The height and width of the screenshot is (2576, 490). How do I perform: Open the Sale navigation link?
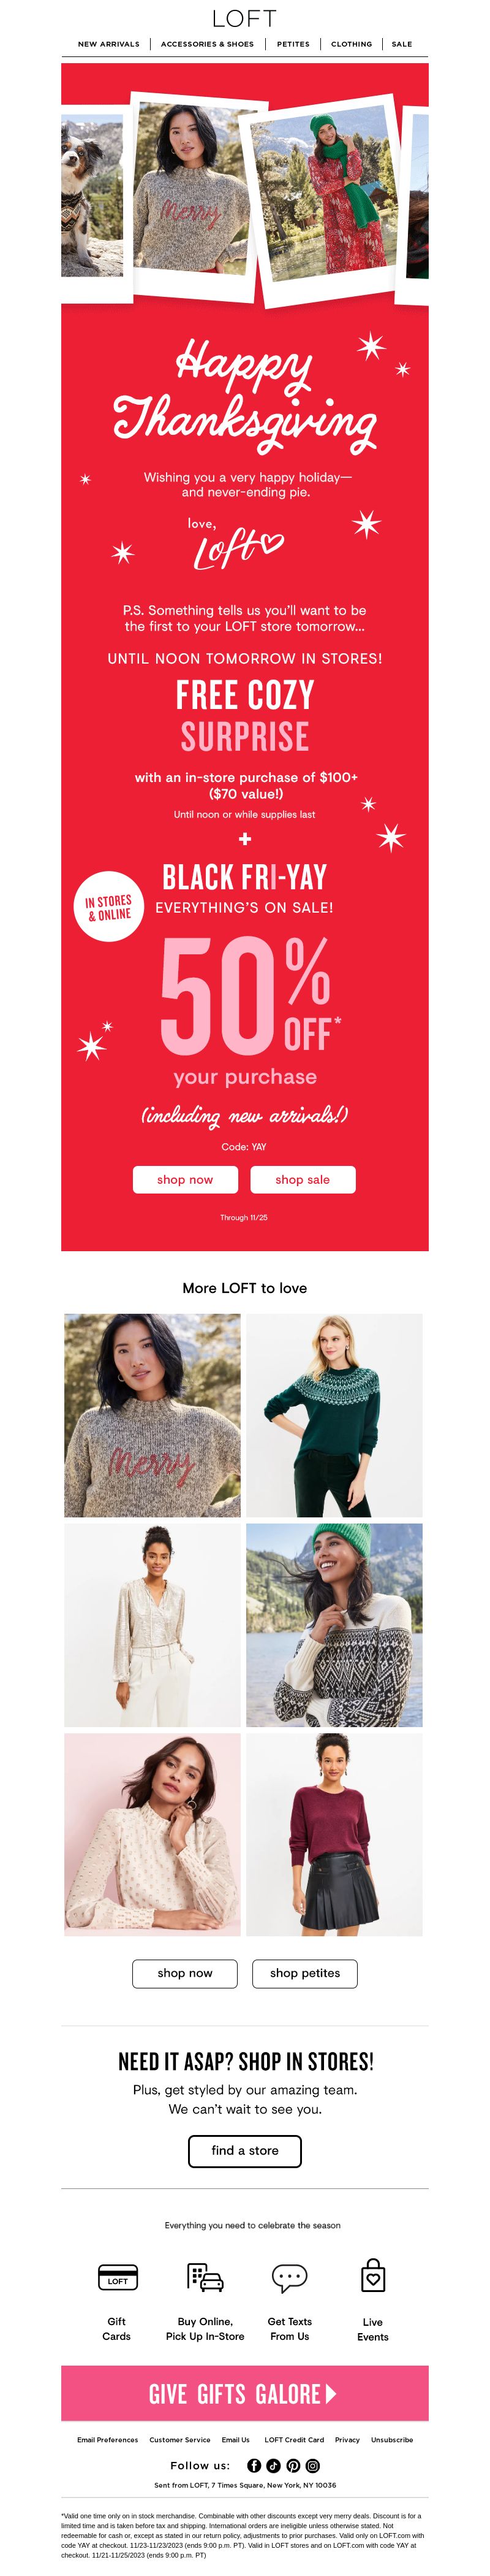tap(402, 44)
